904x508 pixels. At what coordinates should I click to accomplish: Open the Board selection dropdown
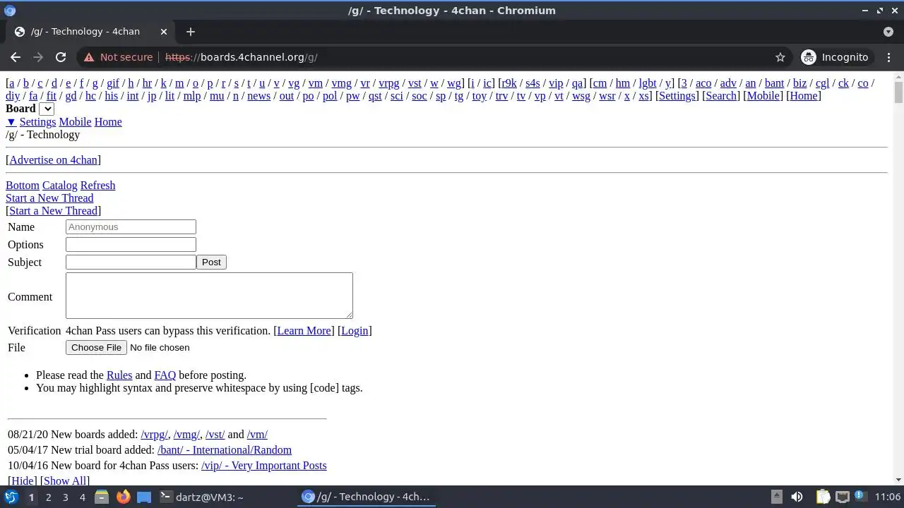[x=47, y=109]
